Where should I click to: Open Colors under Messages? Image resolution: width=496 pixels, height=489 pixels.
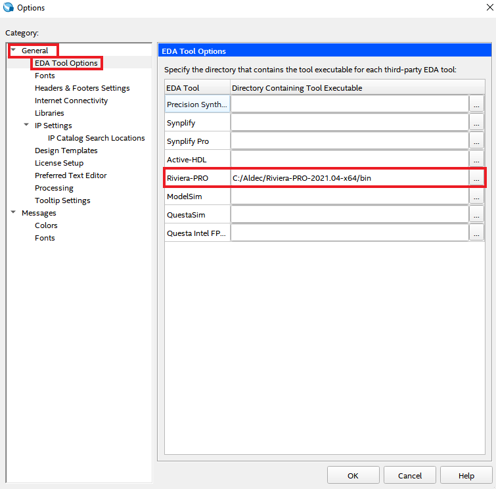point(46,225)
